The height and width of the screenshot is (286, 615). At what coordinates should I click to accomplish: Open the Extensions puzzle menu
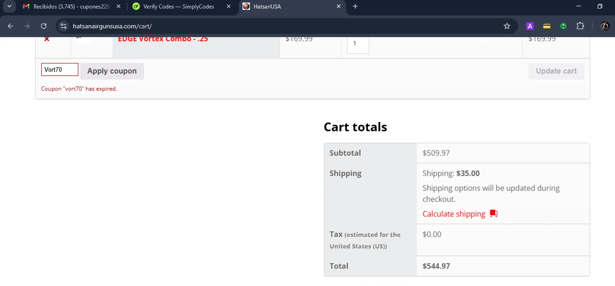click(x=580, y=26)
